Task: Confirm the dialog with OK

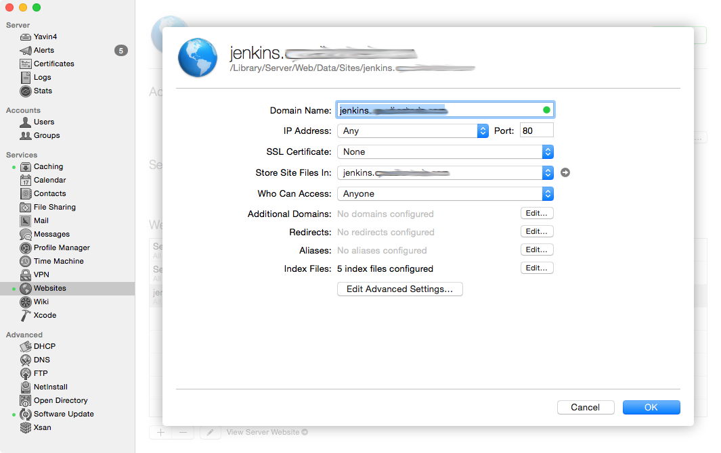Action: (x=651, y=408)
